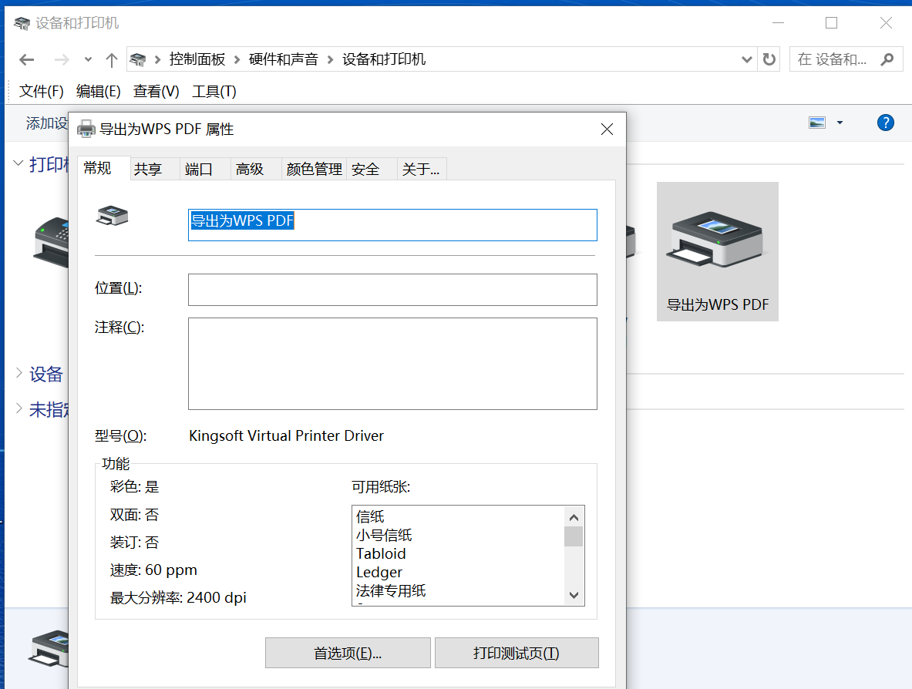Click the forward navigation arrow
Image resolution: width=912 pixels, height=689 pixels.
tap(60, 59)
